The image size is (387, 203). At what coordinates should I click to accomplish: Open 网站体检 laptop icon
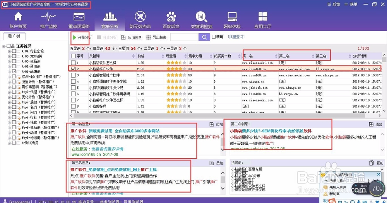tap(232, 17)
